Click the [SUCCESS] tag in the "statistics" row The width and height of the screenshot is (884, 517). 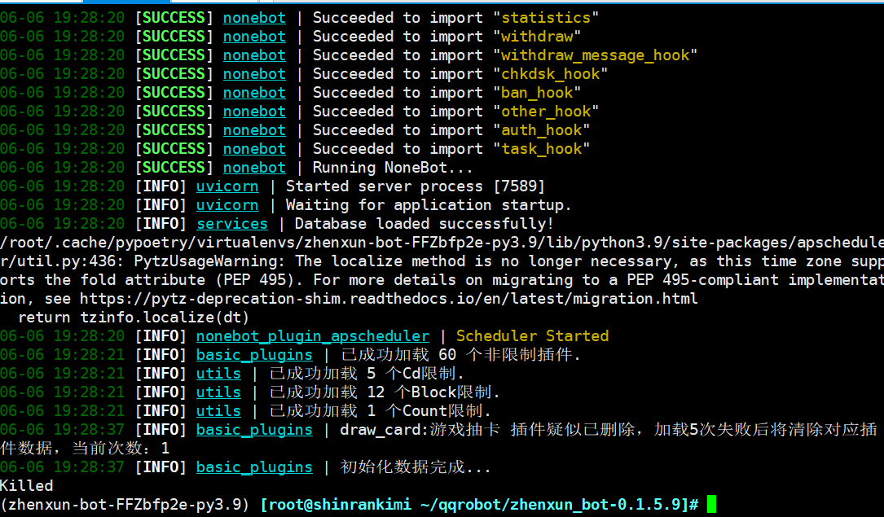pos(174,18)
